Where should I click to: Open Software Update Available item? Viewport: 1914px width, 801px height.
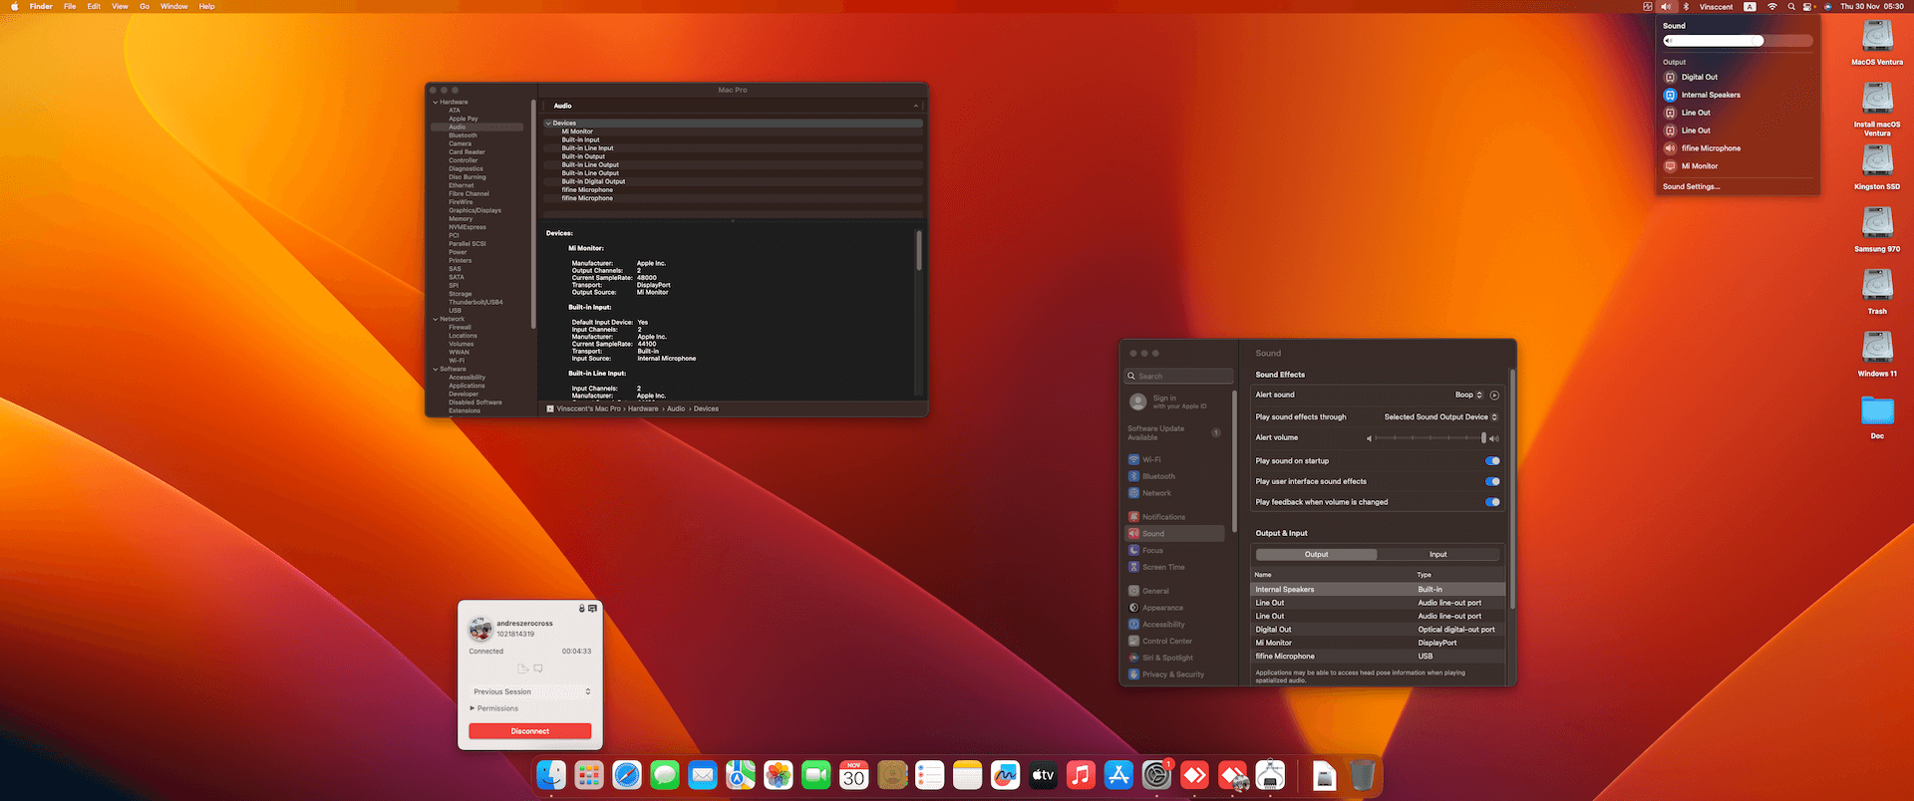1174,433
